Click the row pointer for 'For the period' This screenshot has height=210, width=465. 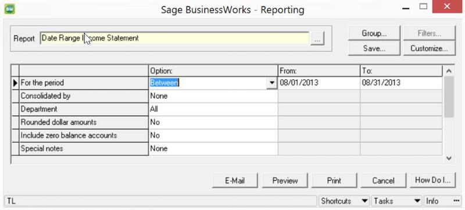(x=15, y=83)
